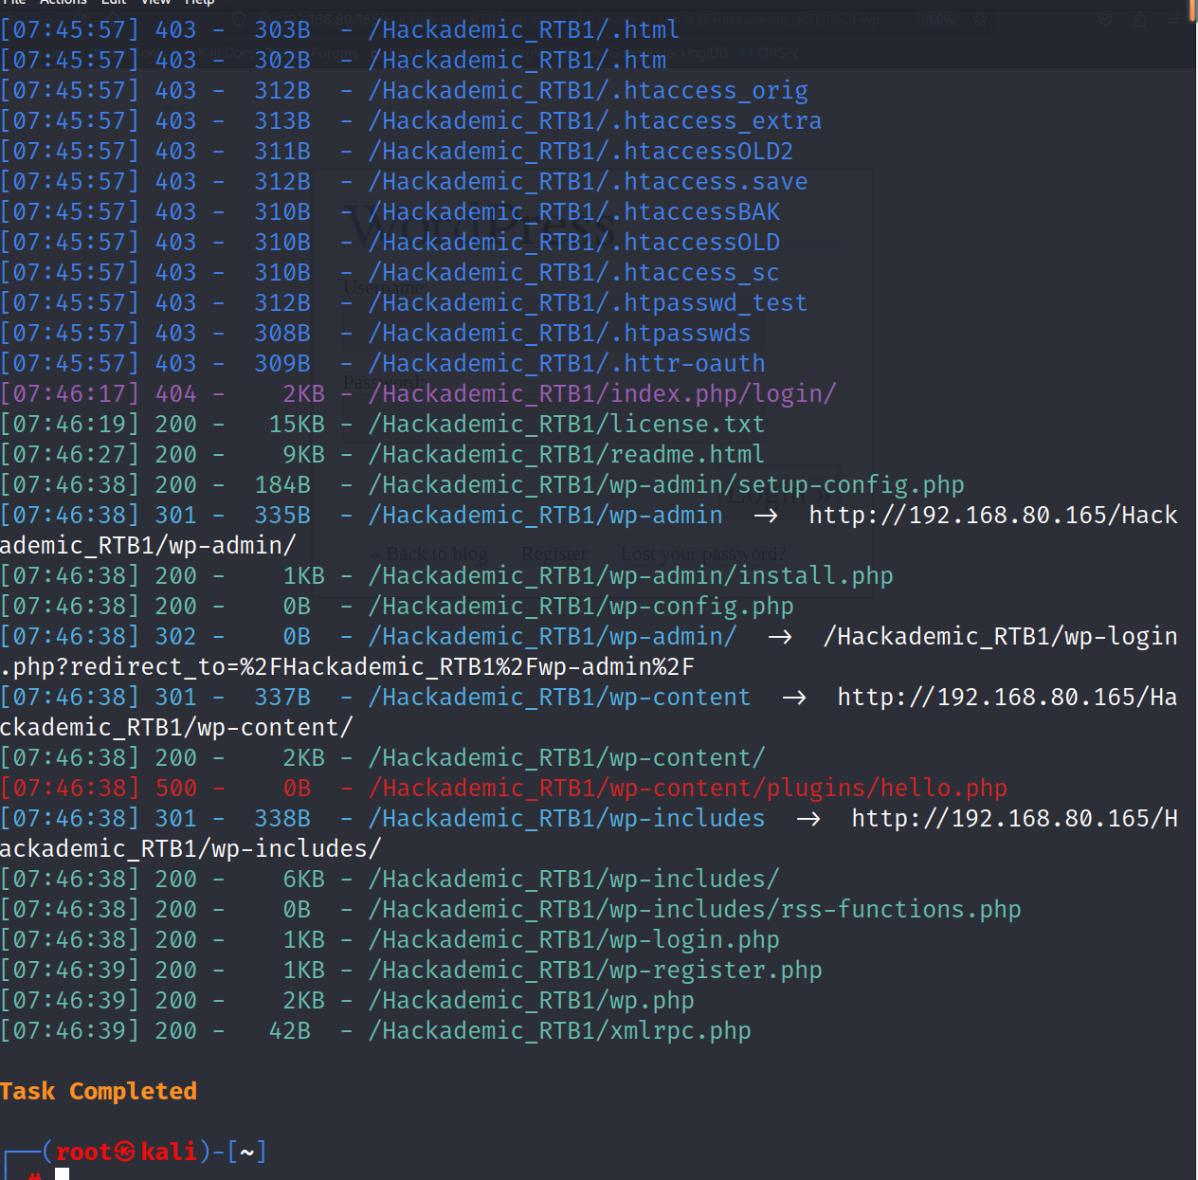
Task: Select the .htaccess_orig path
Action: [588, 90]
